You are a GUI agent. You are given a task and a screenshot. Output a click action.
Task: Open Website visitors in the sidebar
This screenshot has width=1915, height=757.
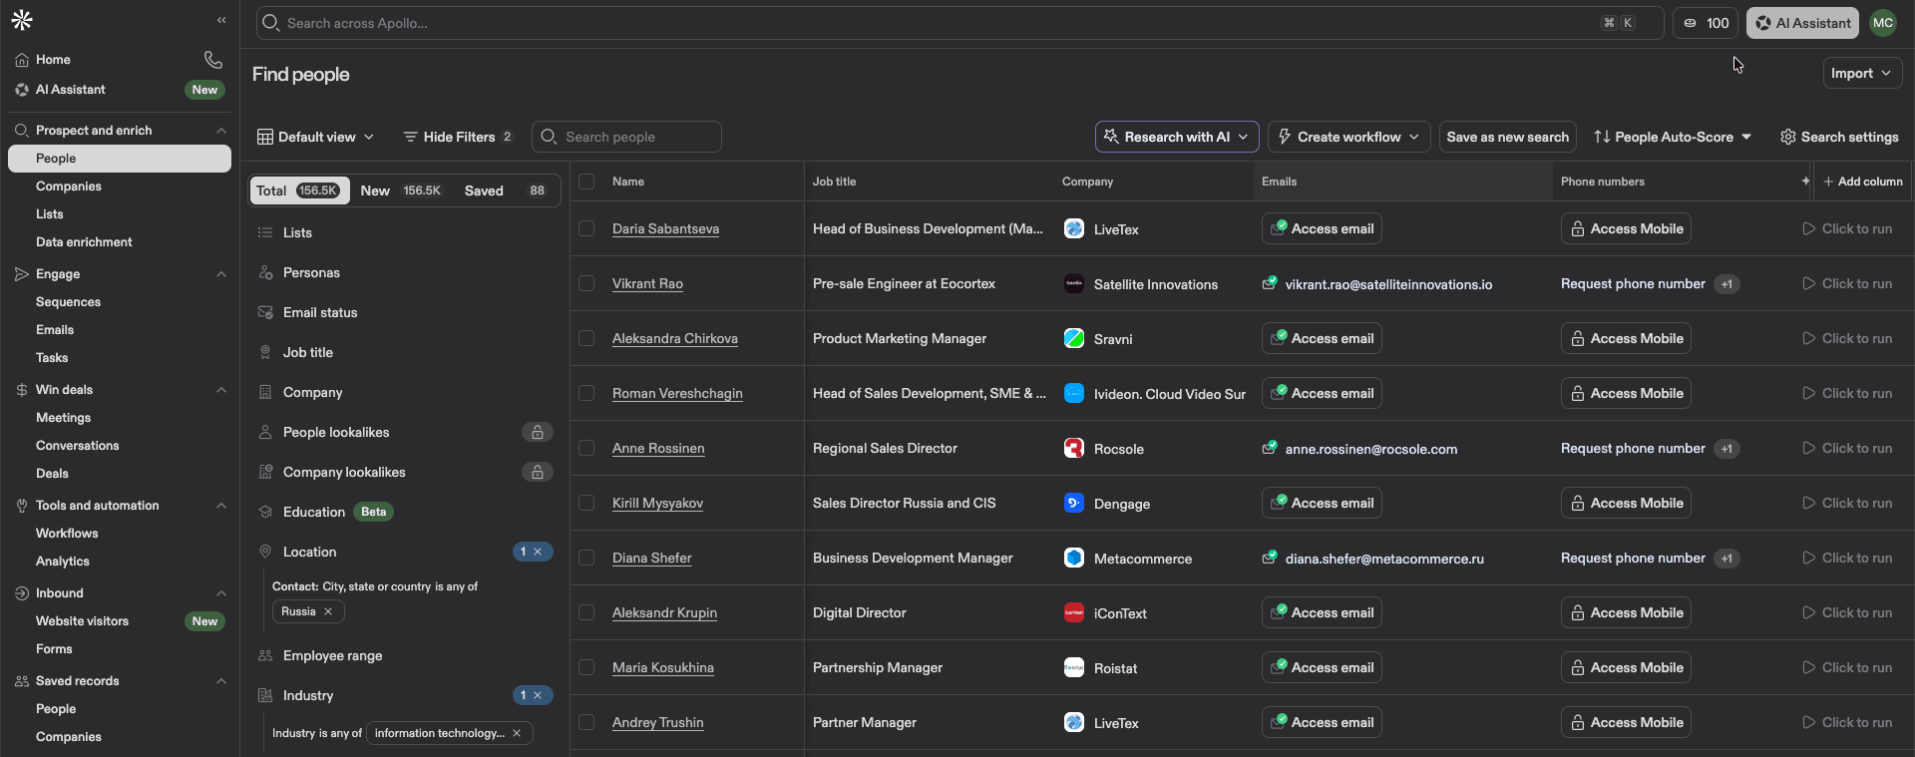pyautogui.click(x=82, y=621)
